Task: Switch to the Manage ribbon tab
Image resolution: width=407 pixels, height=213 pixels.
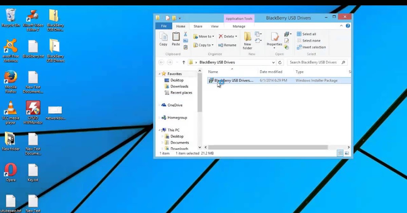Action: click(x=239, y=26)
